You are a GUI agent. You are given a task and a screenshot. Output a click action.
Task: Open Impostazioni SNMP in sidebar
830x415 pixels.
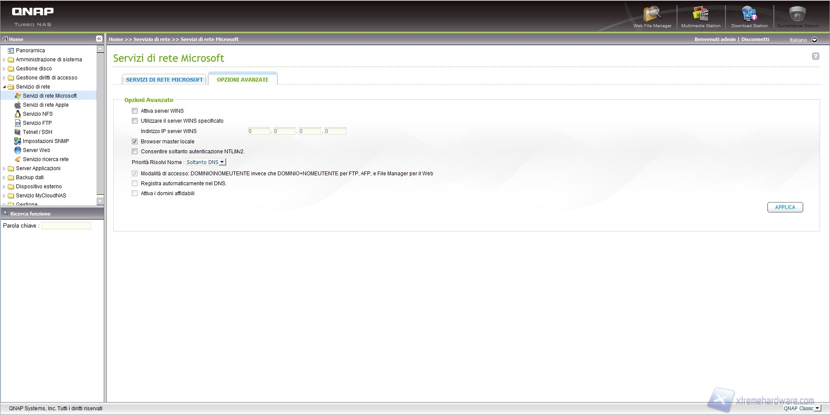(x=46, y=141)
